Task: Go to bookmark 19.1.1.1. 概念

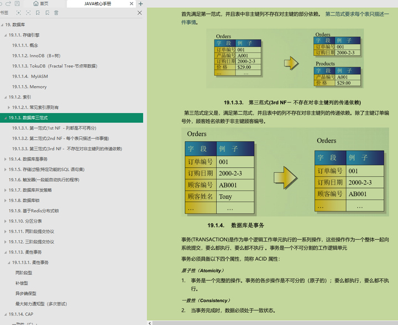Action: tap(25, 45)
